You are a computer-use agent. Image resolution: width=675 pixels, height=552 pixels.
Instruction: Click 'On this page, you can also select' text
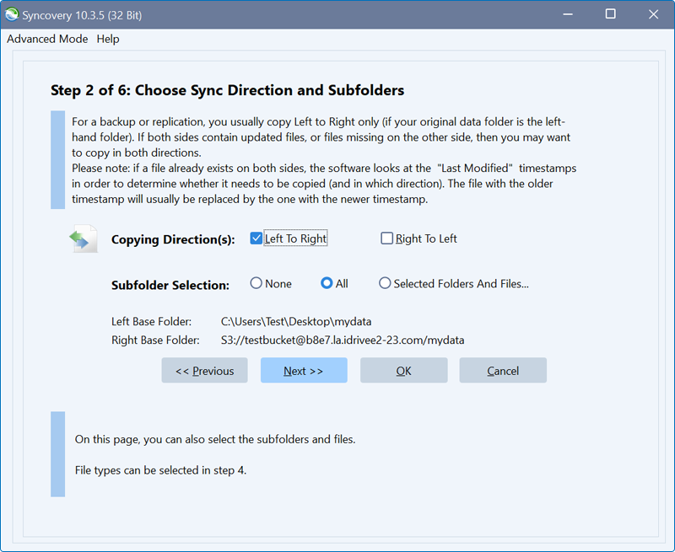coord(215,439)
